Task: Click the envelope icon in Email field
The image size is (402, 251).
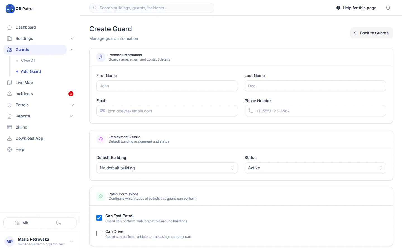Action: 103,111
